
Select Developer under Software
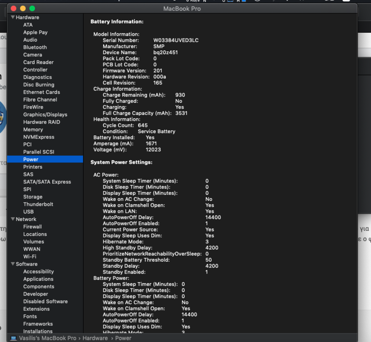pos(36,294)
